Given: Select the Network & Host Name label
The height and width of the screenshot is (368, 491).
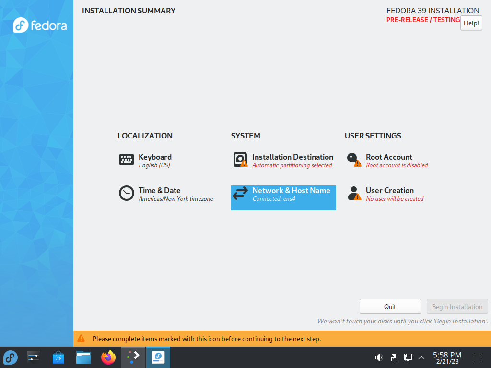Looking at the screenshot, I should pyautogui.click(x=291, y=190).
